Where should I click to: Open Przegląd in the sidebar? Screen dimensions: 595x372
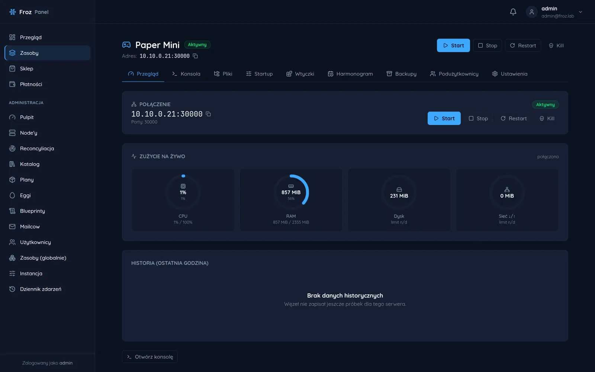tap(48, 37)
